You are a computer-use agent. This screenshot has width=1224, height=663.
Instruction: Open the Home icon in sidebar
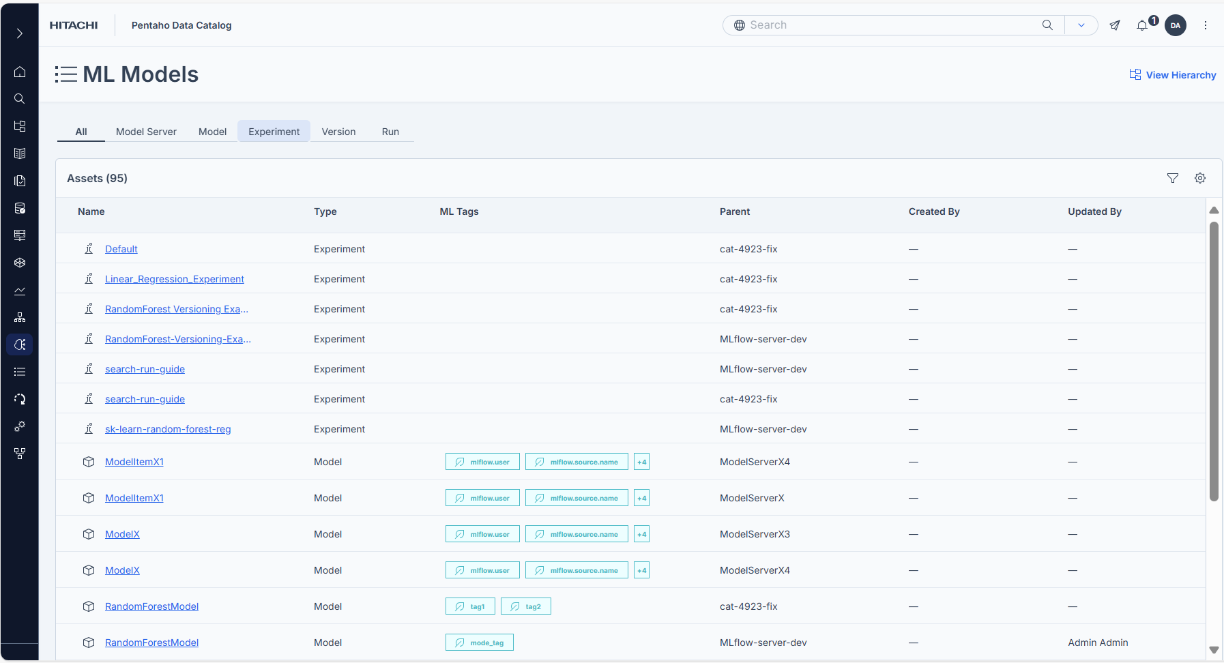(20, 72)
